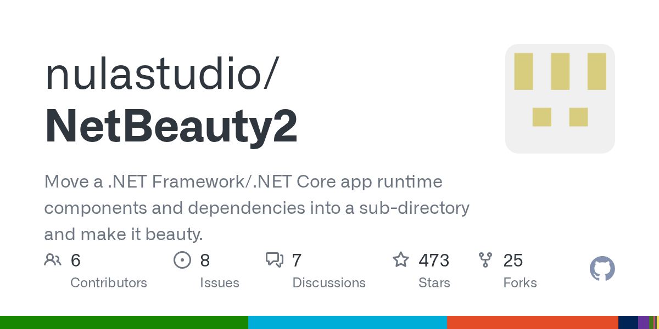
Task: Select the Stars label
Action: (x=434, y=283)
